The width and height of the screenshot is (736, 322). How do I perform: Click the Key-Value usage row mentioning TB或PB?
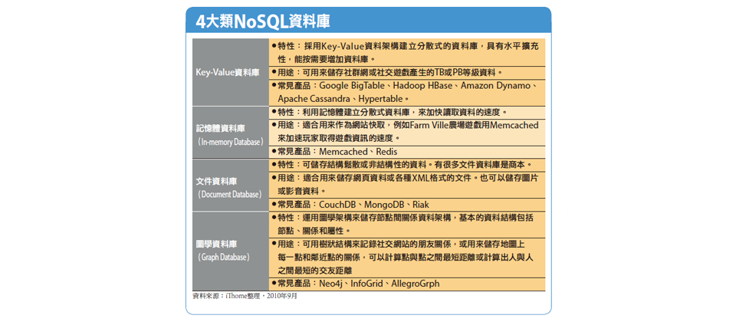390,73
